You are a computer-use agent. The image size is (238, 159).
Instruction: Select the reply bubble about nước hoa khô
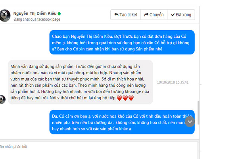[x=122, y=122]
